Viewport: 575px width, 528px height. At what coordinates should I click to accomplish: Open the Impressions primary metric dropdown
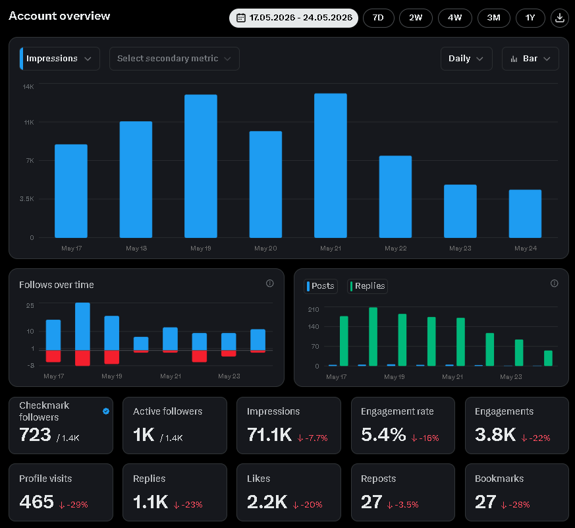[60, 59]
